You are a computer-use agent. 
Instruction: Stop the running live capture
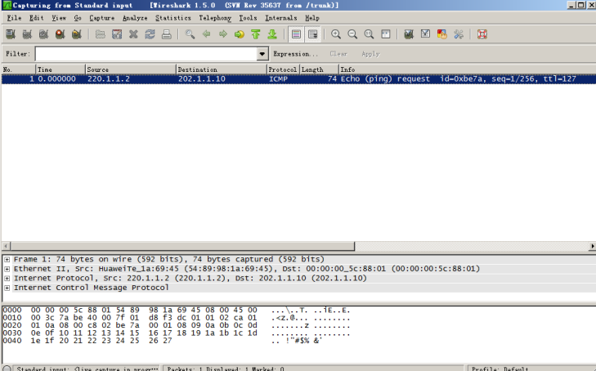point(60,34)
